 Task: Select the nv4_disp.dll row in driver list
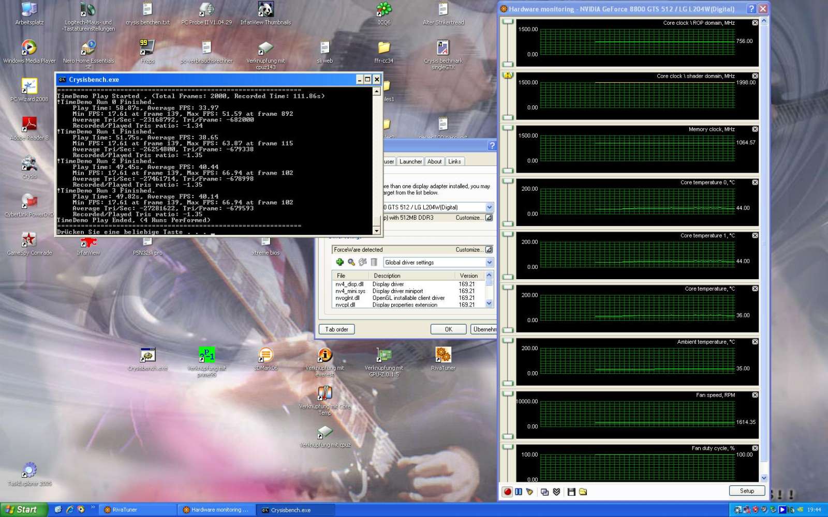pyautogui.click(x=408, y=284)
